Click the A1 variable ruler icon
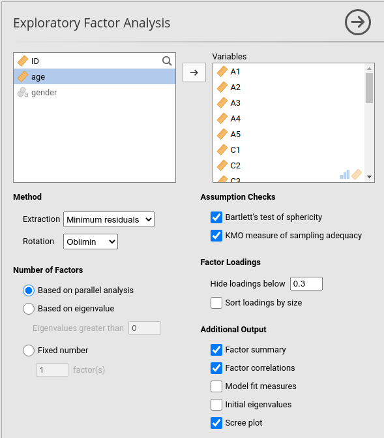The width and height of the screenshot is (384, 438). tap(222, 72)
